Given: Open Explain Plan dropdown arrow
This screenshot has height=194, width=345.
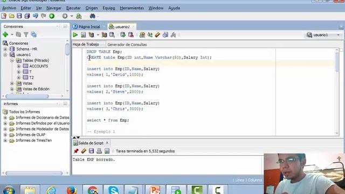Looking at the screenshot, I should (x=98, y=34).
